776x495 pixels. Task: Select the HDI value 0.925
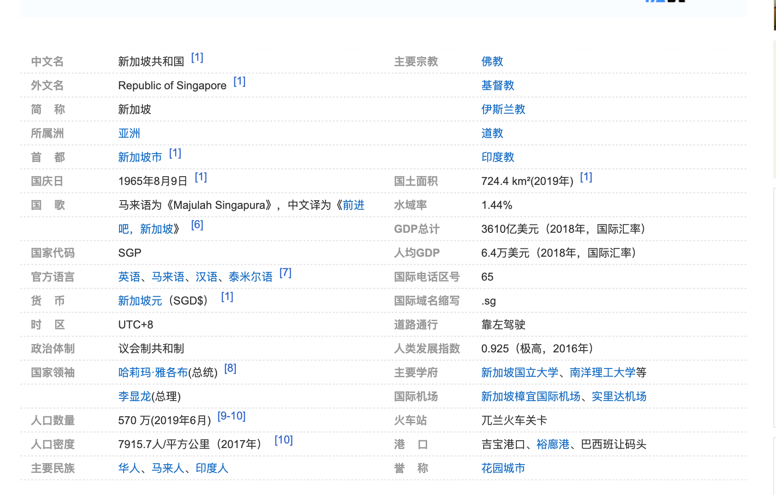(x=495, y=349)
